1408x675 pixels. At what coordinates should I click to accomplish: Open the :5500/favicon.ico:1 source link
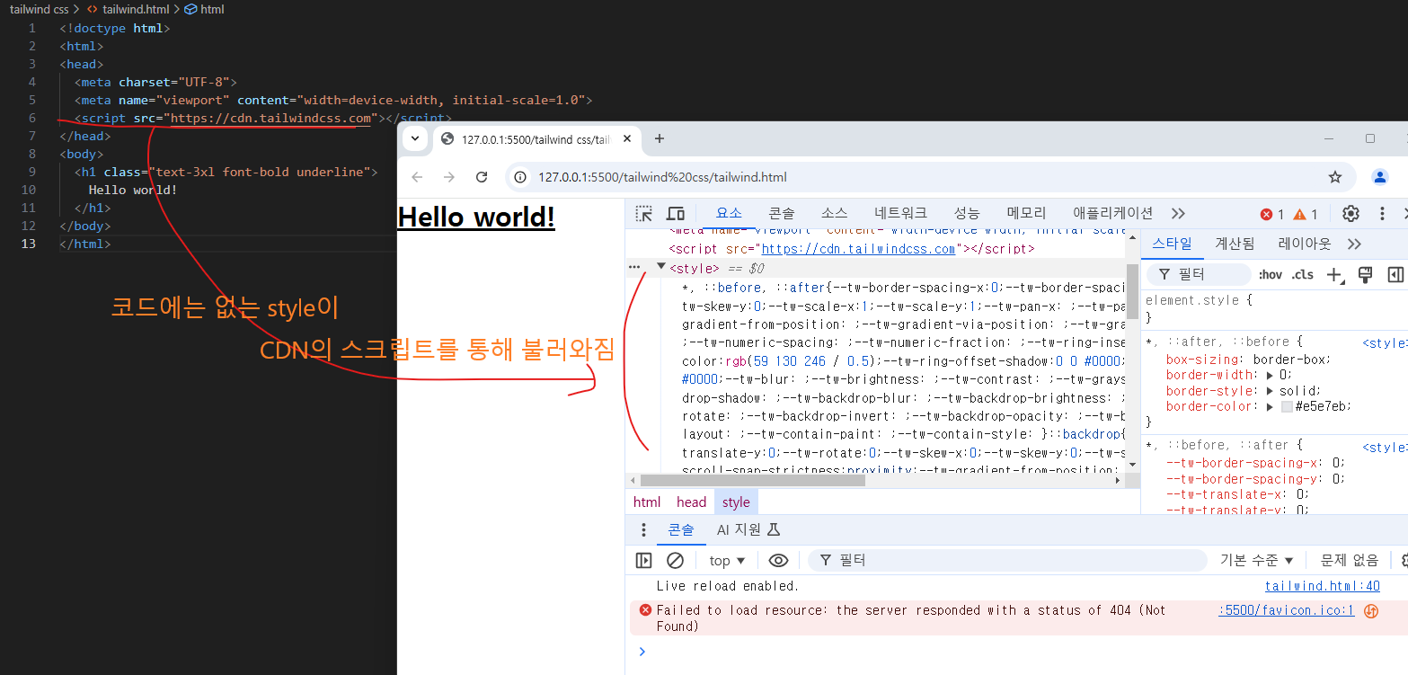[1286, 610]
